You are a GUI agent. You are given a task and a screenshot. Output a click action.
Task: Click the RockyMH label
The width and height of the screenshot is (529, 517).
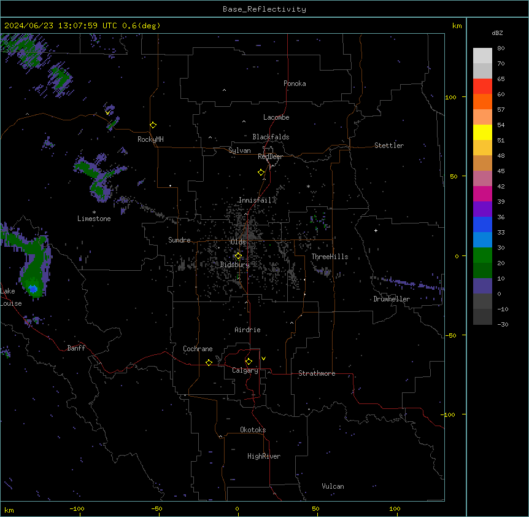click(x=150, y=139)
